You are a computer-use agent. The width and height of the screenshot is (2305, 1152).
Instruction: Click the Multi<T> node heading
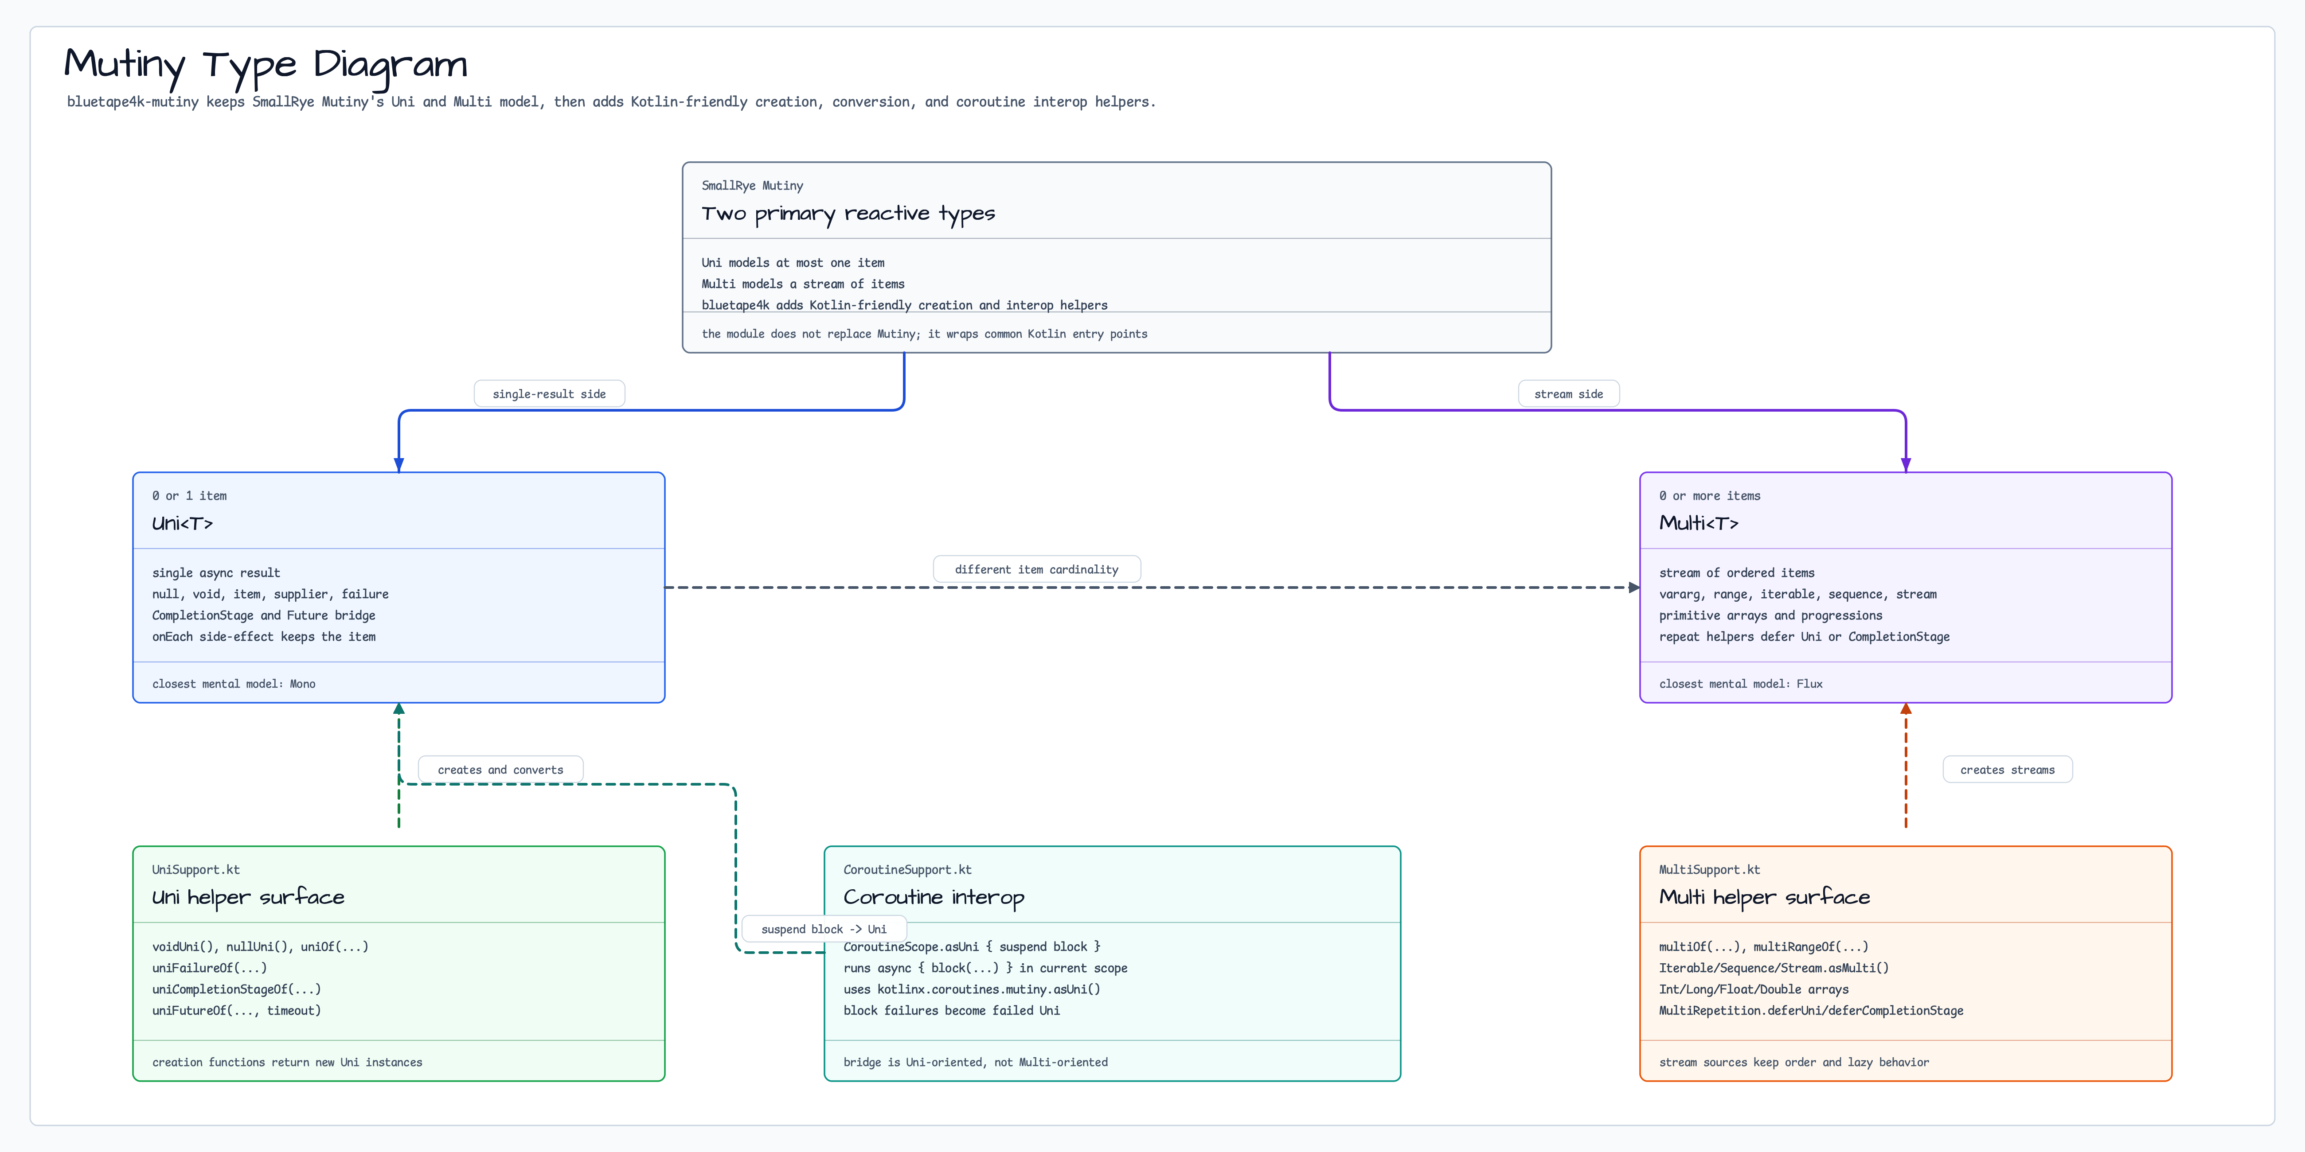[1698, 523]
